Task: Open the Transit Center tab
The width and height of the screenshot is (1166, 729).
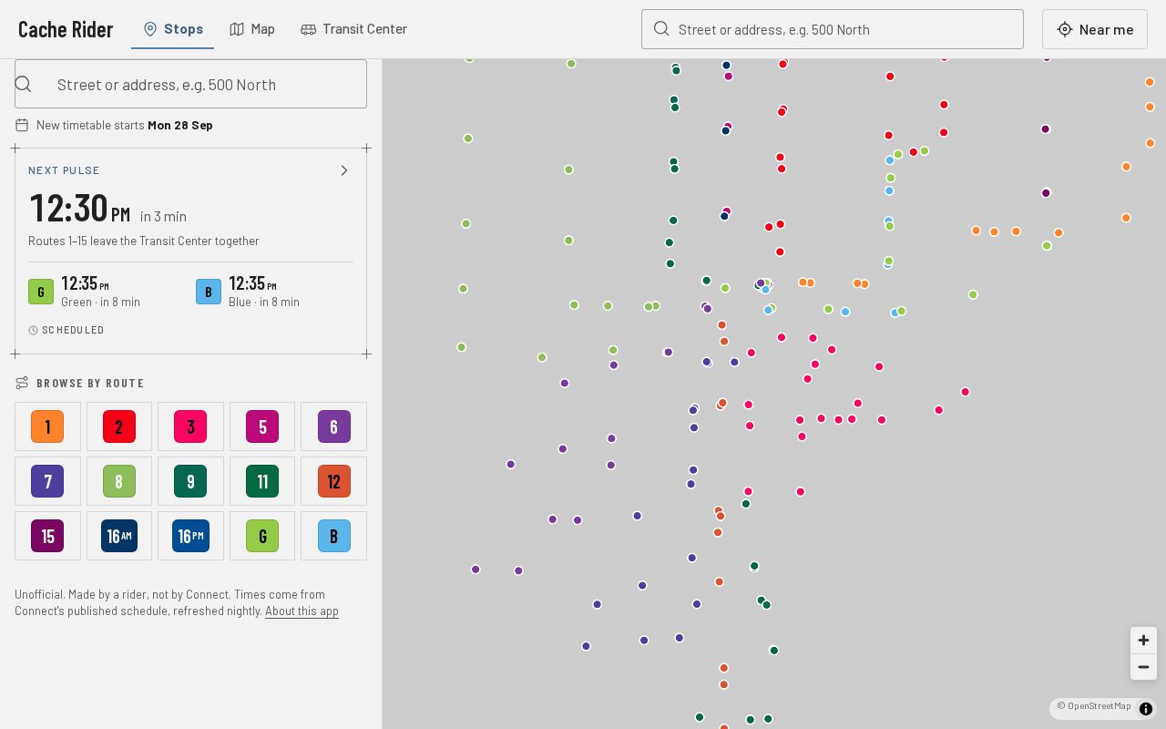Action: click(353, 29)
